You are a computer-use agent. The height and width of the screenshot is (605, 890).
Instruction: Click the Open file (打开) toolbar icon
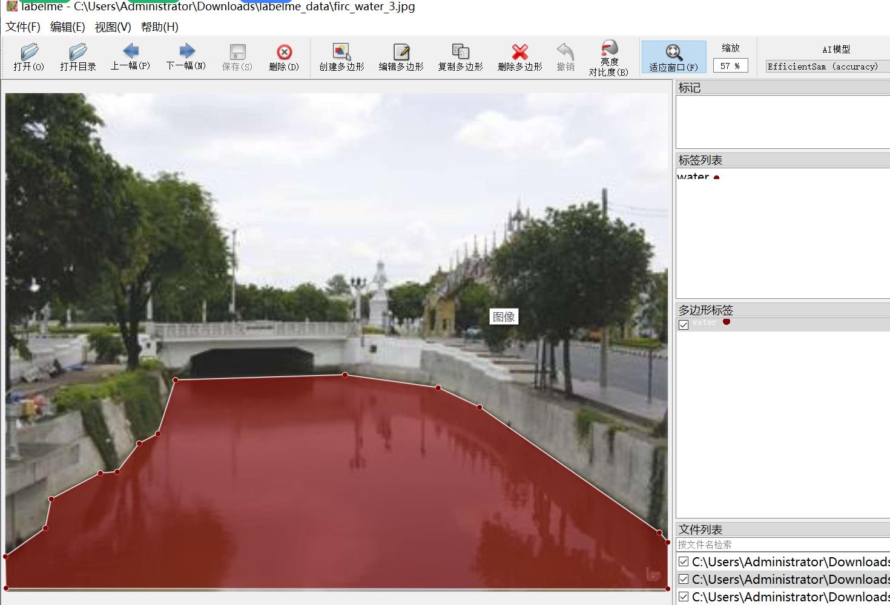pos(28,57)
